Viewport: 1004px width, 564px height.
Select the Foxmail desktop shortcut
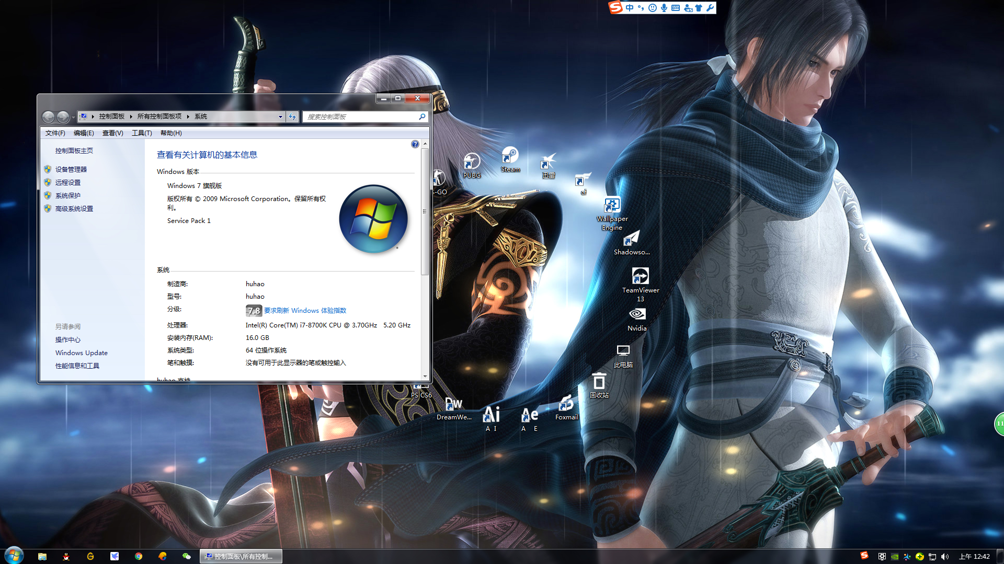(566, 408)
